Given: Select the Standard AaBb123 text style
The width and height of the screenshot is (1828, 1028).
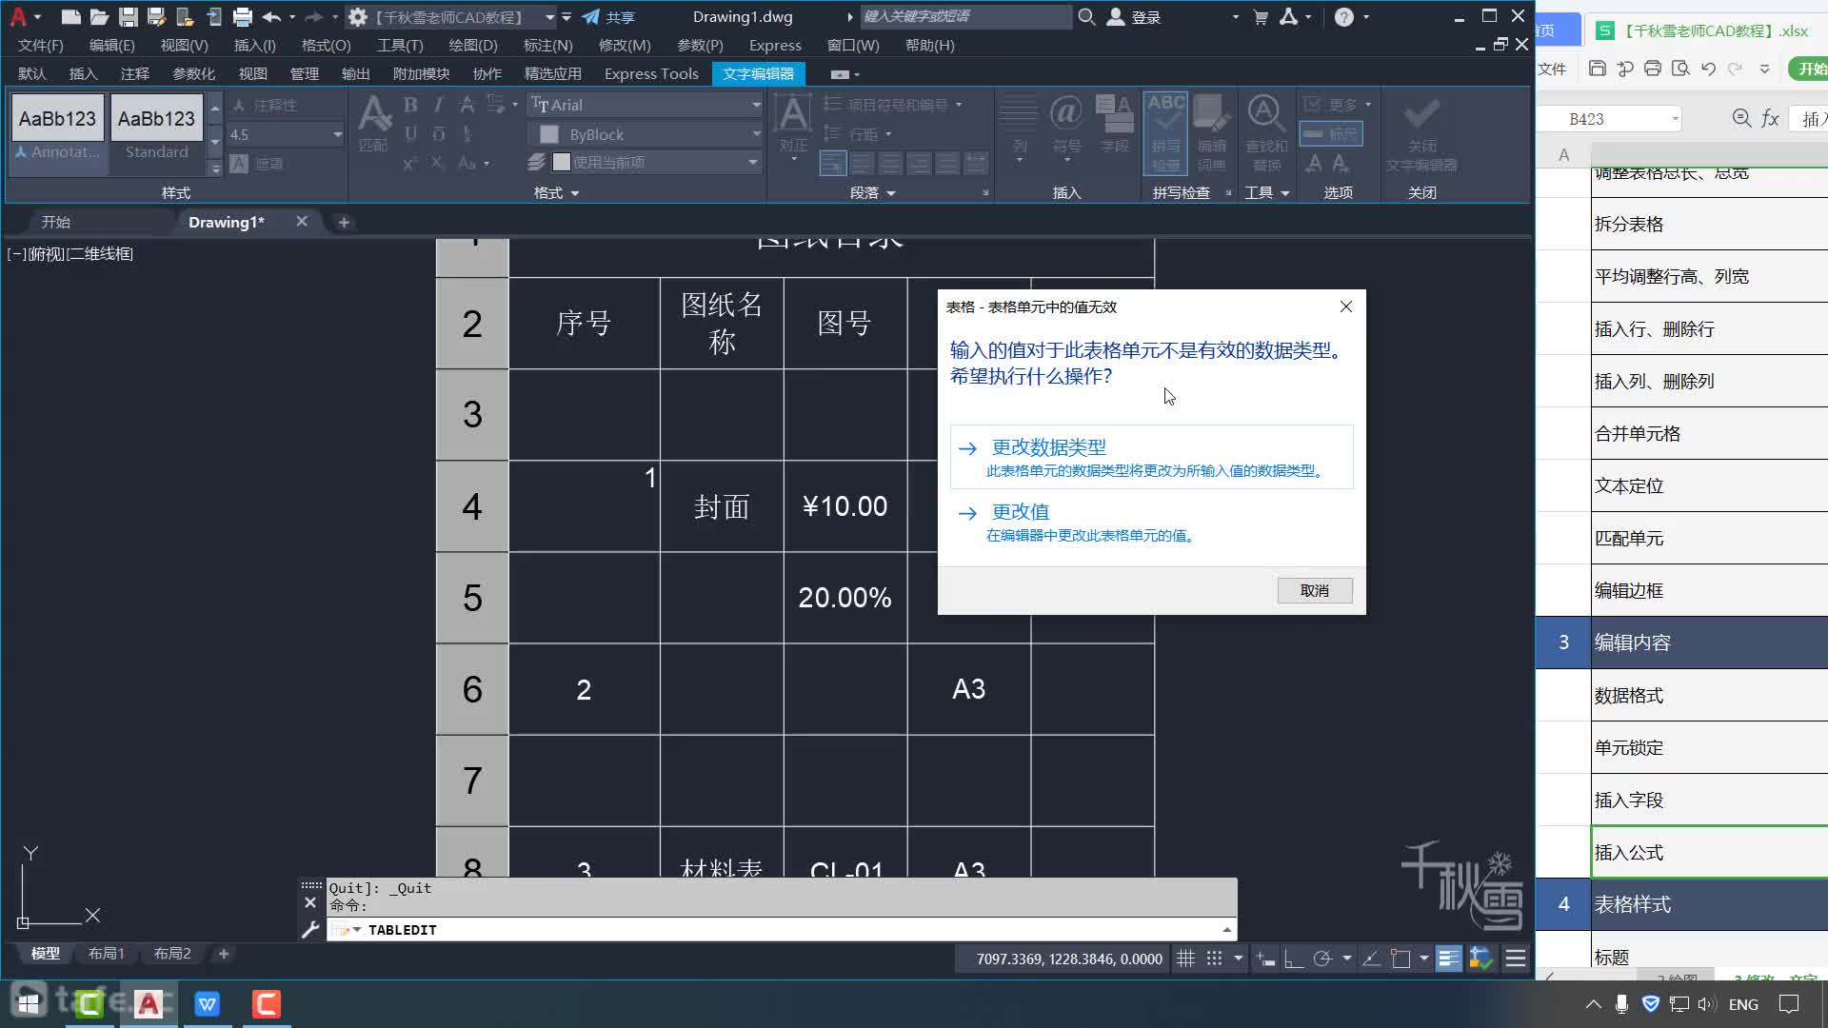Looking at the screenshot, I should pos(156,131).
